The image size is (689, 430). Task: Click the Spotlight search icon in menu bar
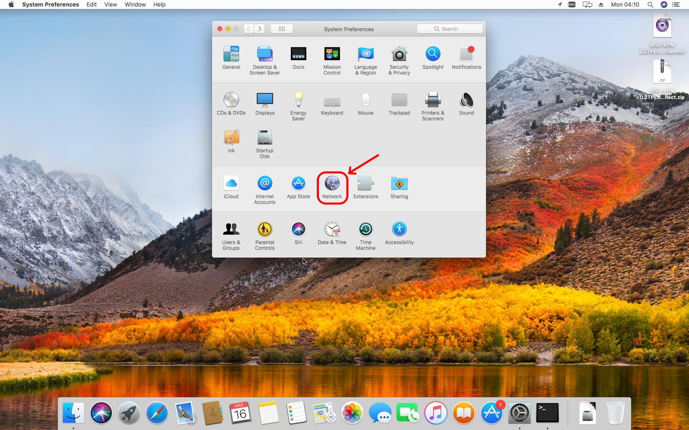[650, 5]
